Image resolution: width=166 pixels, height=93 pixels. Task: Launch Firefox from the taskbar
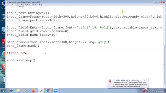pyautogui.click(x=33, y=91)
